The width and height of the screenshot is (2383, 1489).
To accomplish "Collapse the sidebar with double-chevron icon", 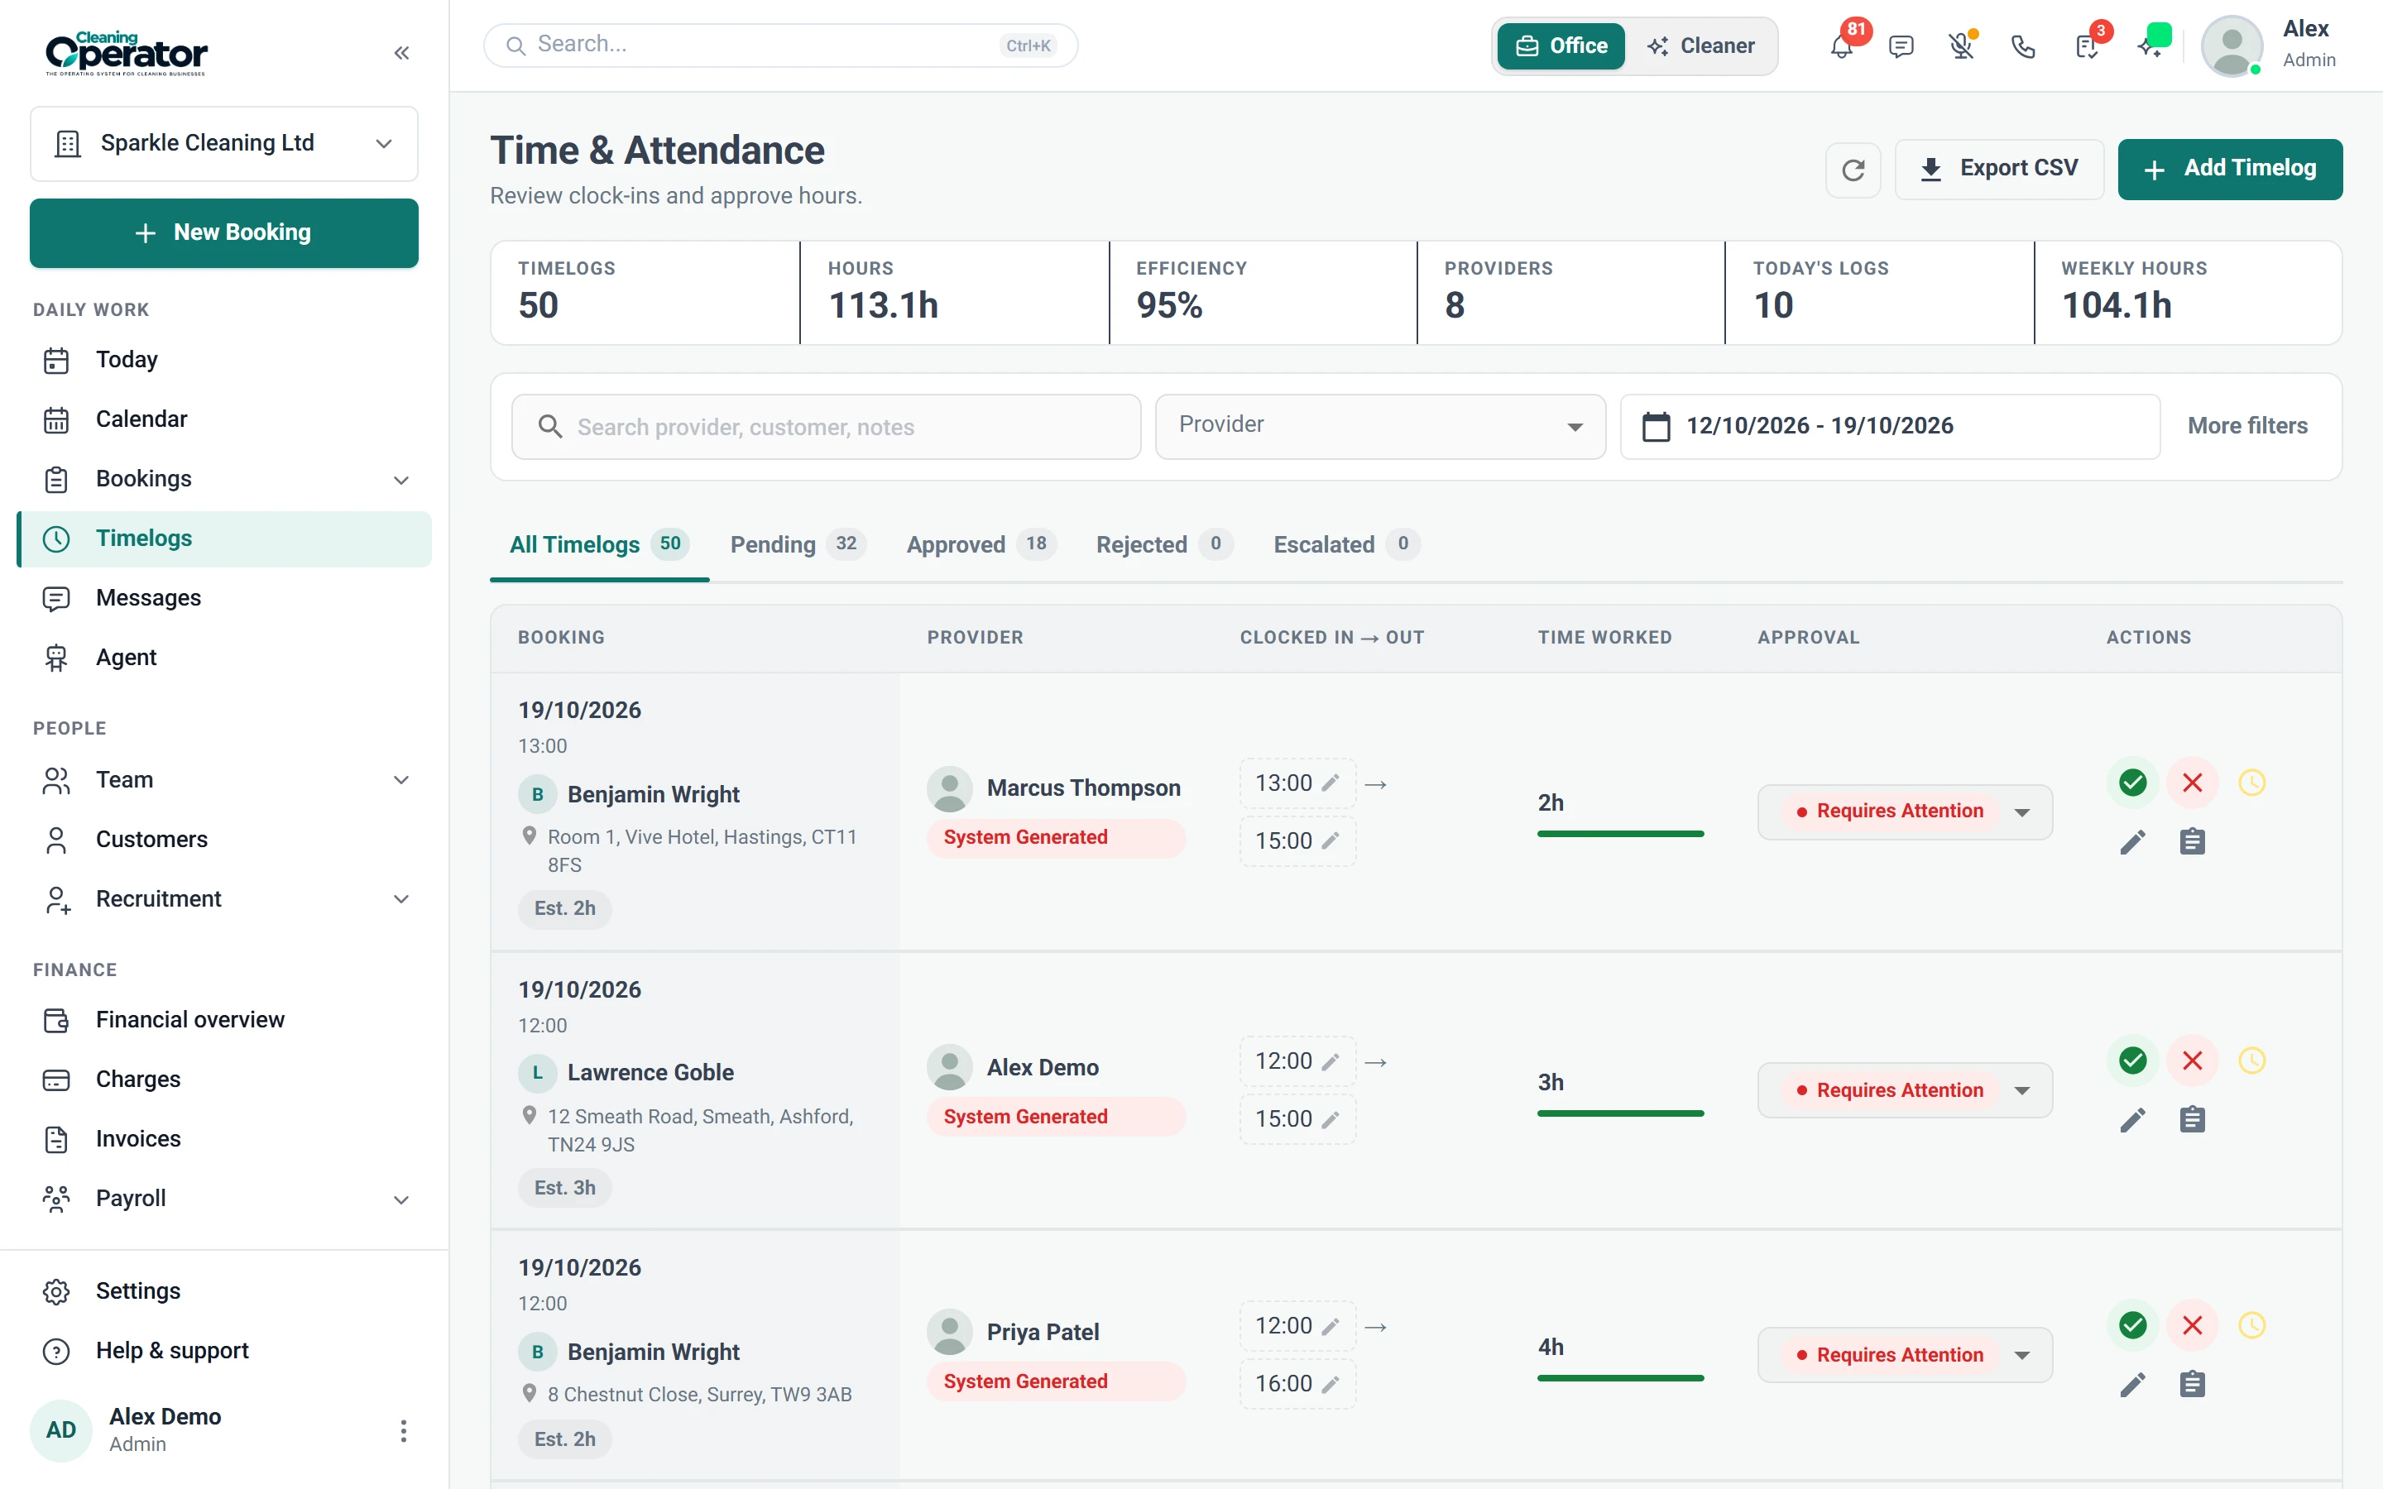I will tap(400, 53).
